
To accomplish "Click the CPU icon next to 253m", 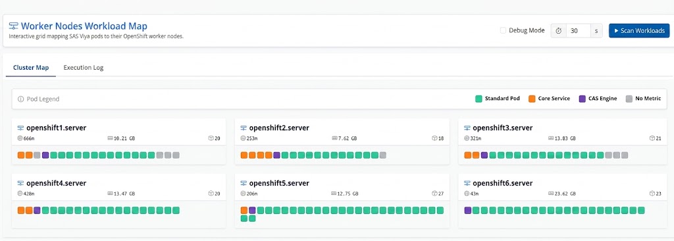I will click(x=243, y=138).
